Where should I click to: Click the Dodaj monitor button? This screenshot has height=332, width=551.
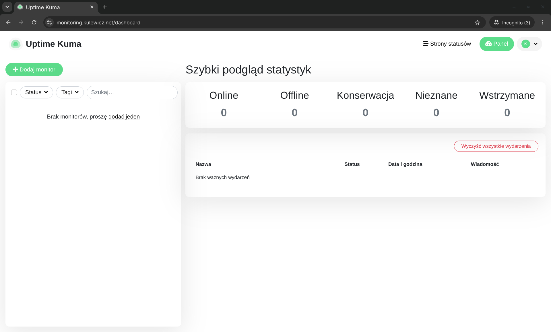(34, 69)
